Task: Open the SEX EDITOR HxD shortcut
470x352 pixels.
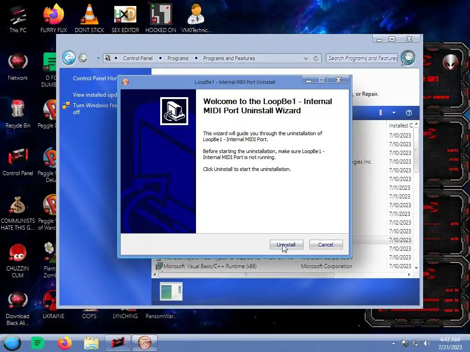Action: (125, 19)
